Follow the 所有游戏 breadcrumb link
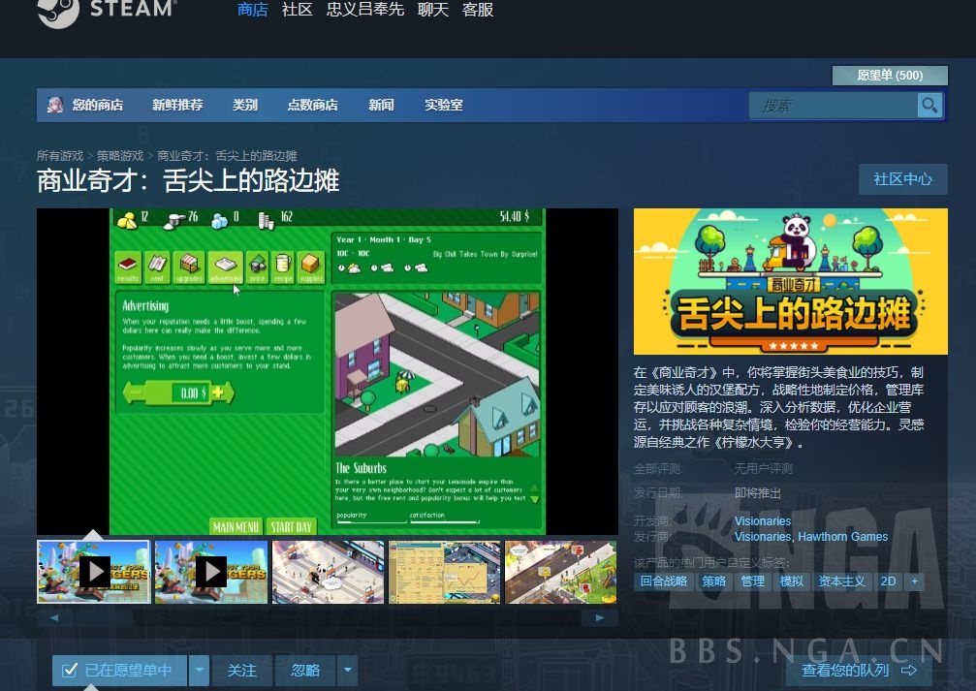This screenshot has height=691, width=976. tap(60, 155)
